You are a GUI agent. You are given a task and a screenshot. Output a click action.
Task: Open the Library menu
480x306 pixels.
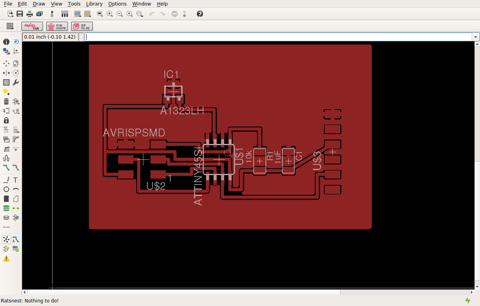94,4
